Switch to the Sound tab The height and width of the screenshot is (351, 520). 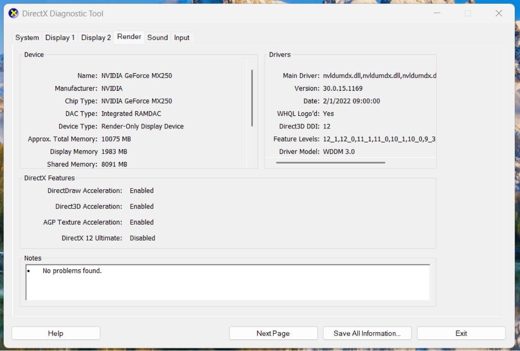tap(157, 38)
